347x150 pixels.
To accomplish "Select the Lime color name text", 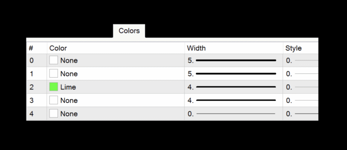I will 68,87.
